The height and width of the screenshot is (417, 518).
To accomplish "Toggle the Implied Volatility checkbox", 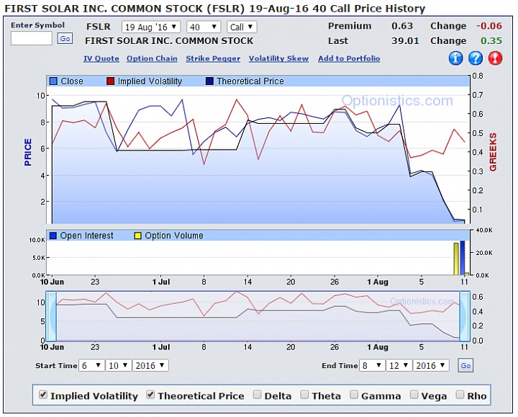I will pos(43,395).
